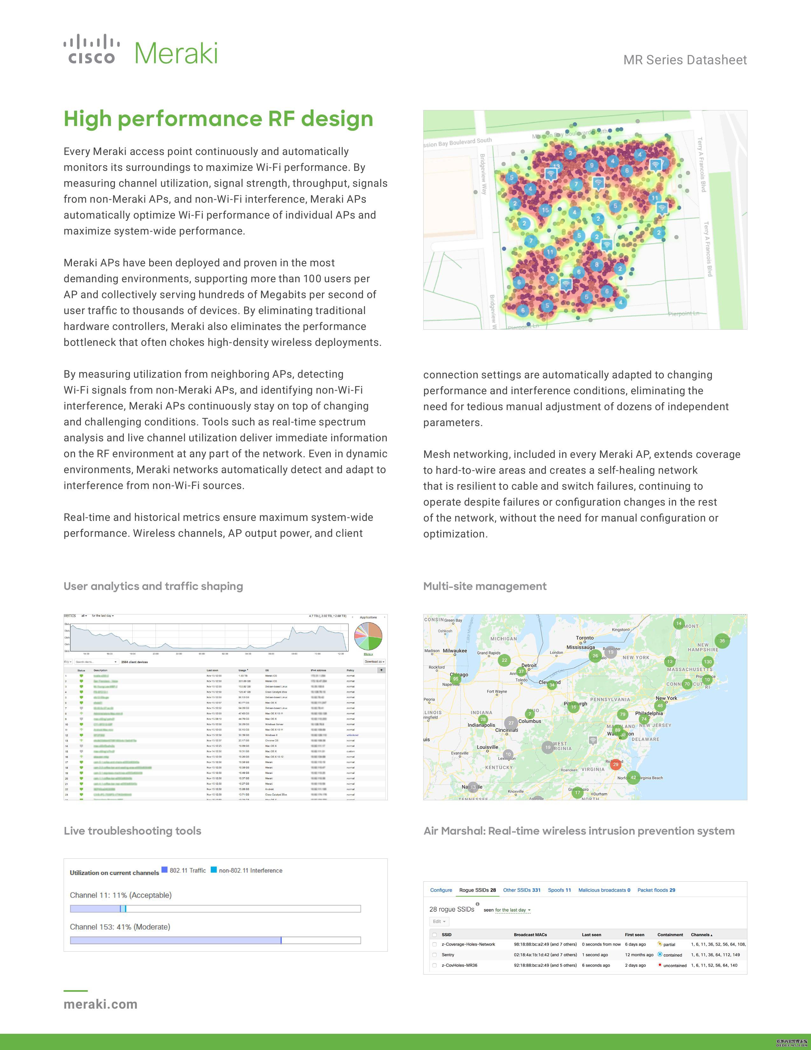The height and width of the screenshot is (1050, 811).
Task: Open the Buffalo cluster marker labeled 26
Action: click(595, 656)
